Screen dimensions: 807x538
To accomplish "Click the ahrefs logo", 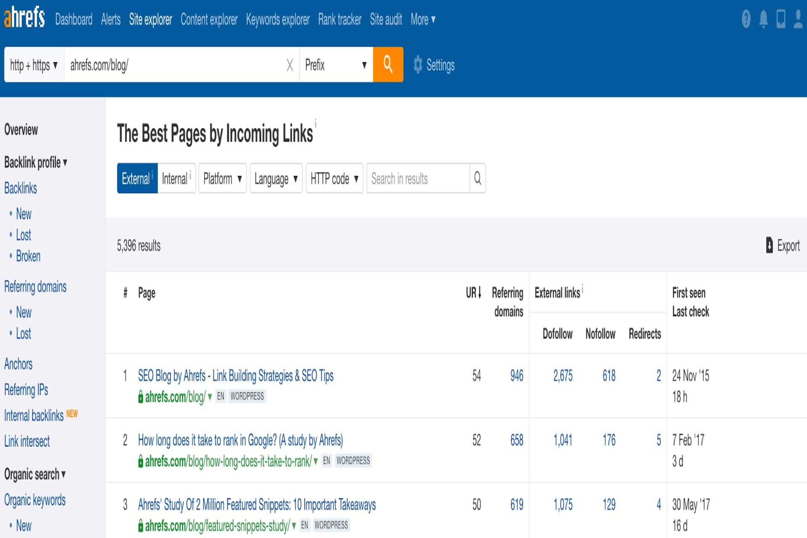I will coord(24,18).
